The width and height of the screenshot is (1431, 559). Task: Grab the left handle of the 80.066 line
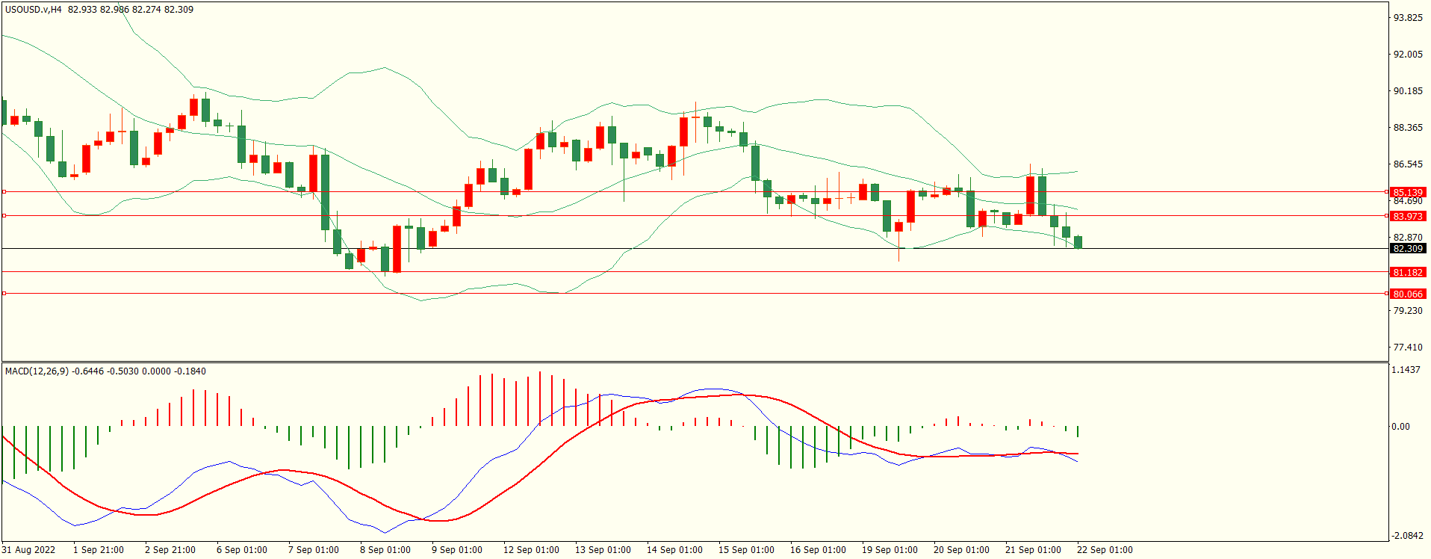tap(4, 294)
